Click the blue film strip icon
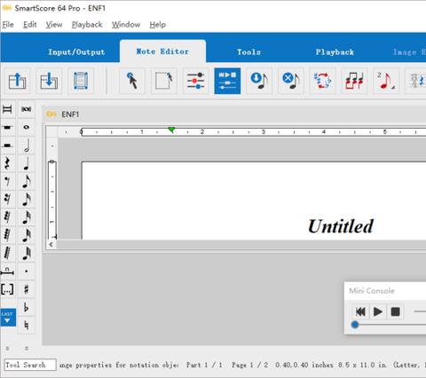Viewport: 426px width, 378px height. pyautogui.click(x=81, y=81)
